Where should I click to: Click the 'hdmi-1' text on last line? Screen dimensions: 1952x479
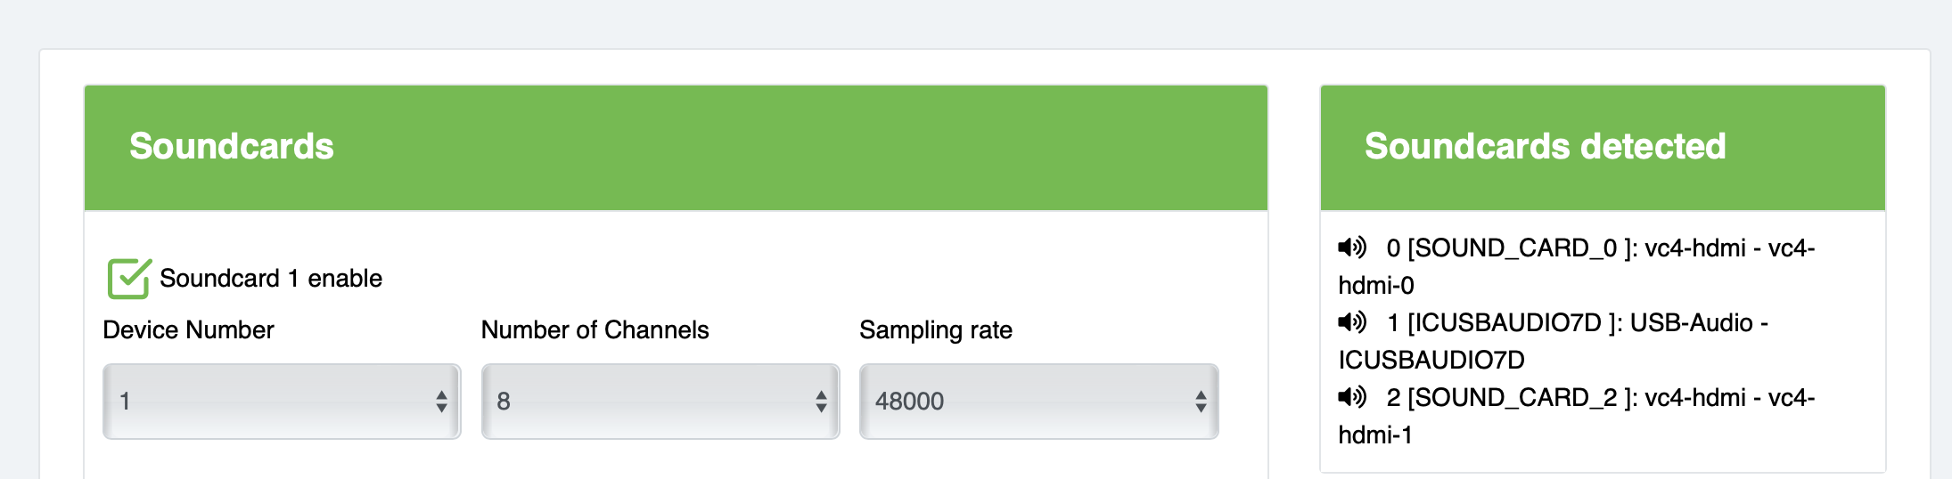tap(1374, 435)
